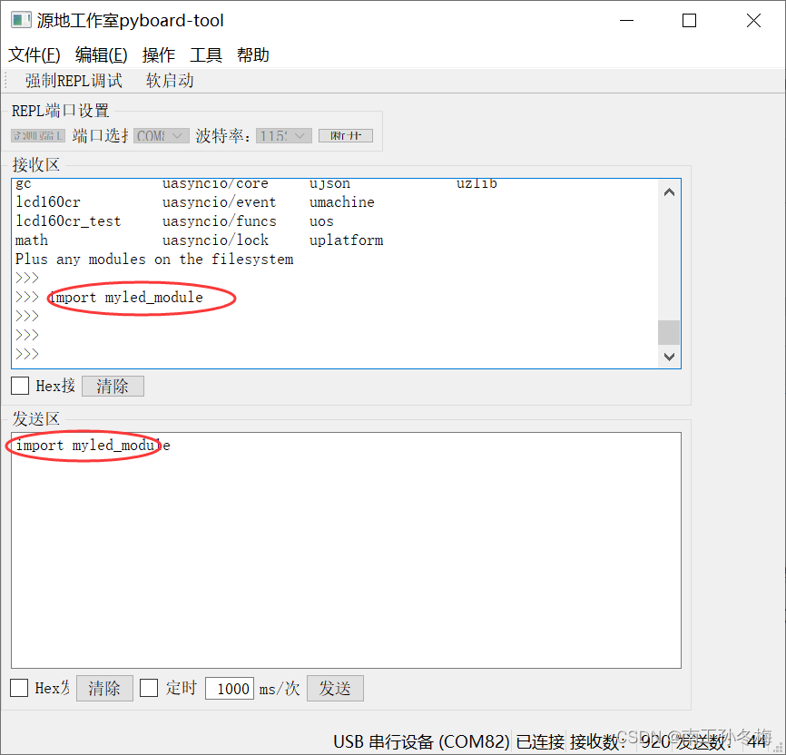Click 软启动 toolbar button
The height and width of the screenshot is (755, 786).
click(x=170, y=80)
